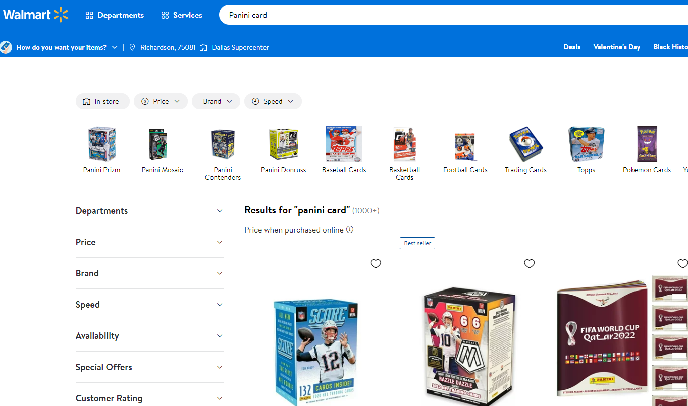
Task: Favorite the Mosaic football box with heart icon
Action: point(529,264)
